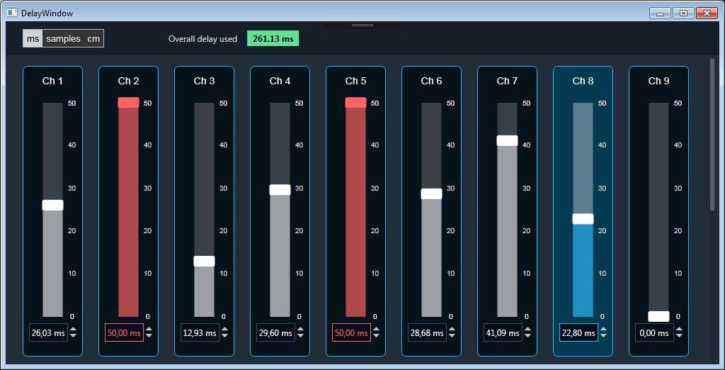This screenshot has height=370, width=725.
Task: Focus the 41,09 ms field of Ch 7
Action: [503, 332]
